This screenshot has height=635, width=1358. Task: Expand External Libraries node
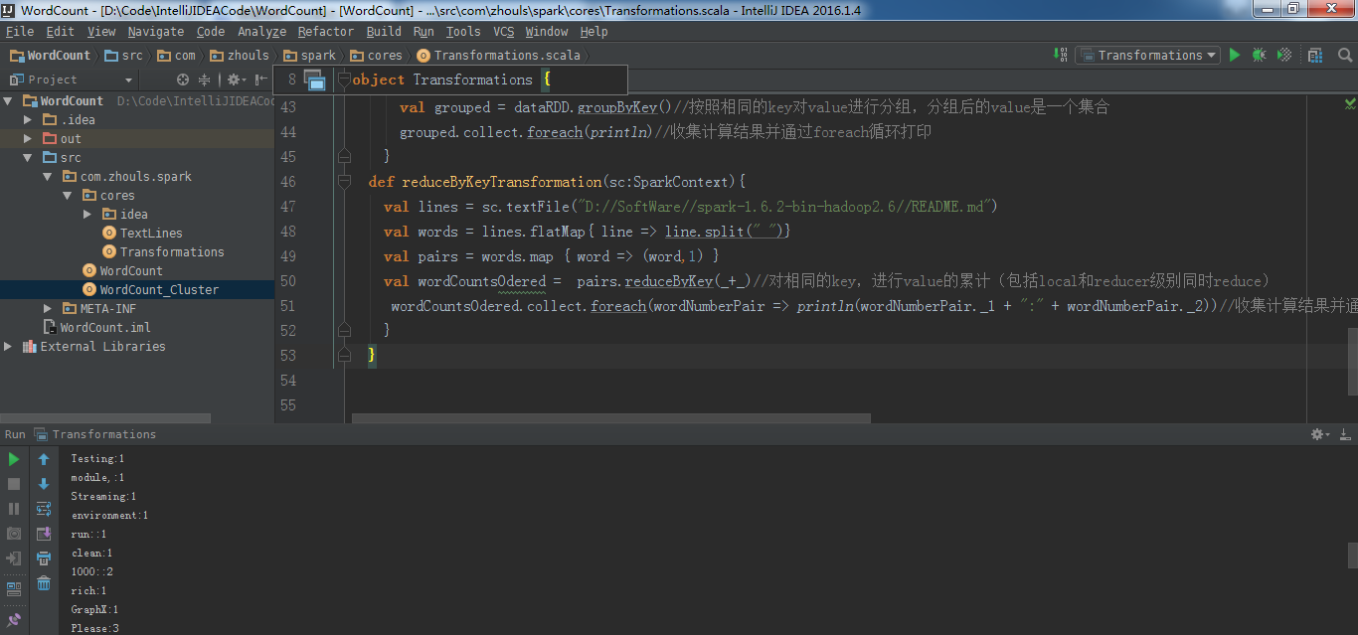pyautogui.click(x=9, y=347)
